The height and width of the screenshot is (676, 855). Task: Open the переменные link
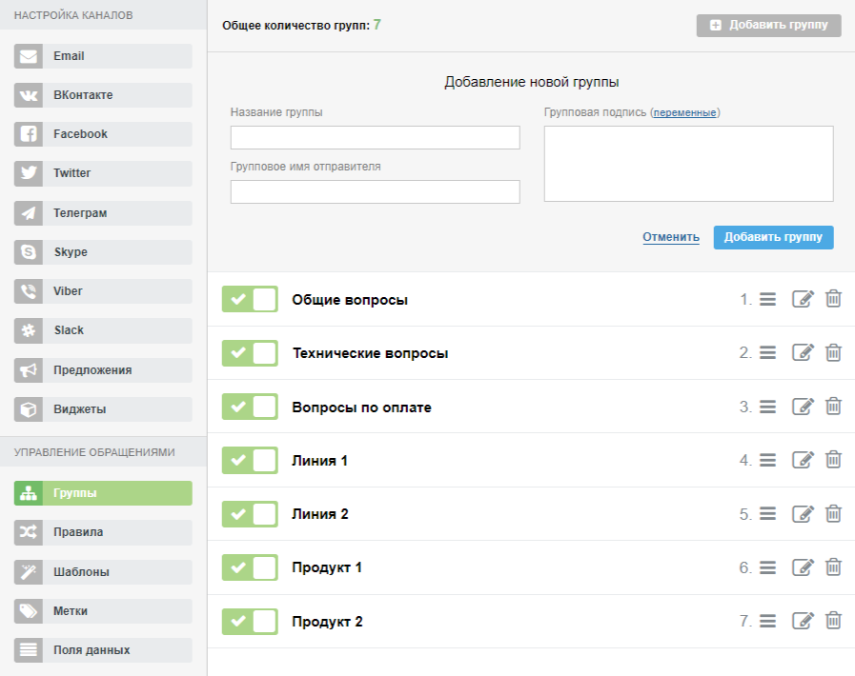pos(684,112)
